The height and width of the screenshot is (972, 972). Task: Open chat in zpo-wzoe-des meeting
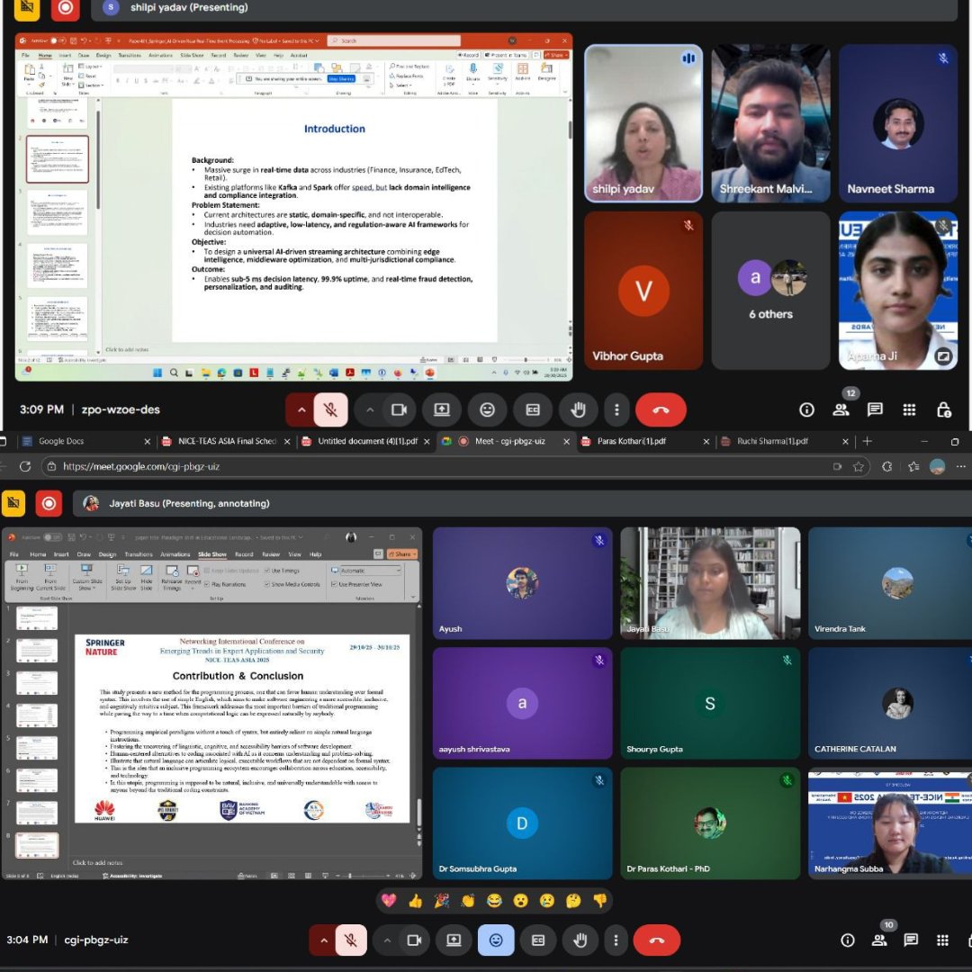click(876, 409)
